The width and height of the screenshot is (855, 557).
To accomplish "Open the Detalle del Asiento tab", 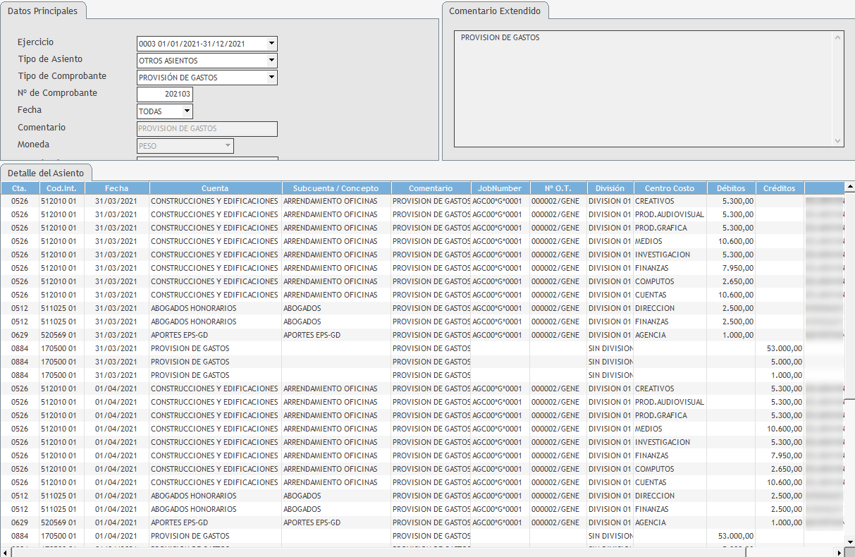I will point(46,173).
